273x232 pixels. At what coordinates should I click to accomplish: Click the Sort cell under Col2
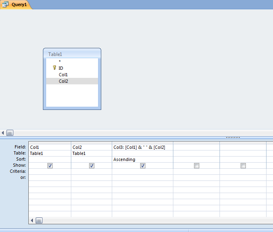pyautogui.click(x=92, y=159)
